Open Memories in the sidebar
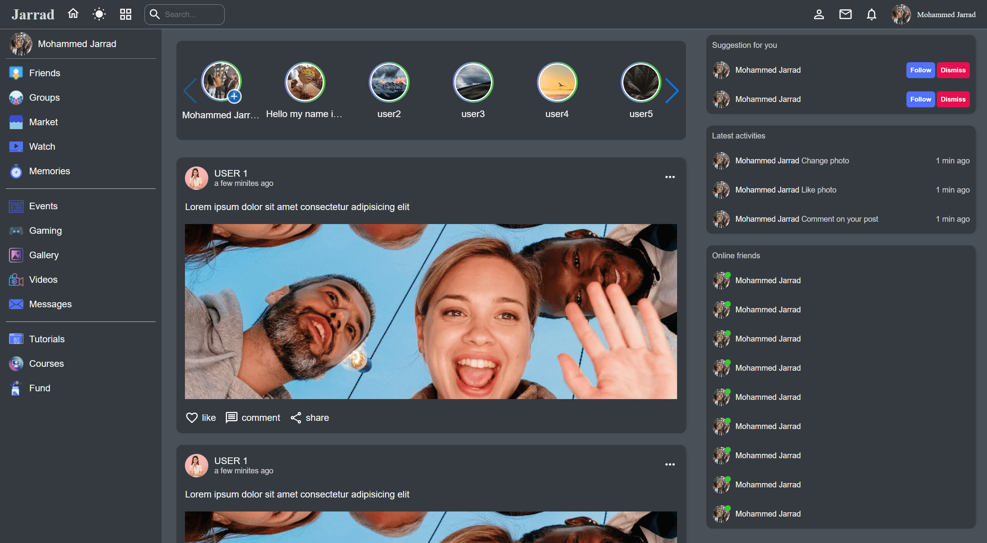This screenshot has width=987, height=543. [81, 171]
